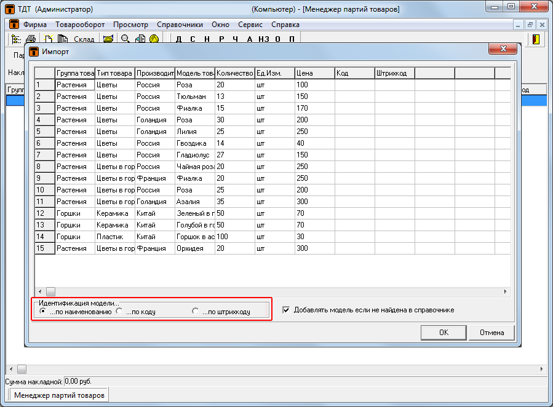Click the Тип товара column header
Screen dimensions: 553x407
(x=115, y=73)
